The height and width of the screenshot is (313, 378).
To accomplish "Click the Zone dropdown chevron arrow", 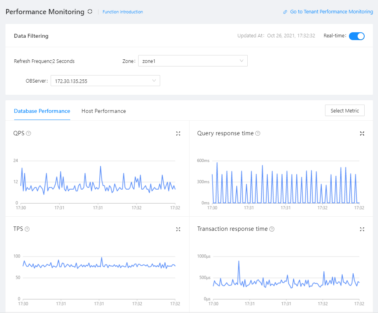I will (241, 61).
